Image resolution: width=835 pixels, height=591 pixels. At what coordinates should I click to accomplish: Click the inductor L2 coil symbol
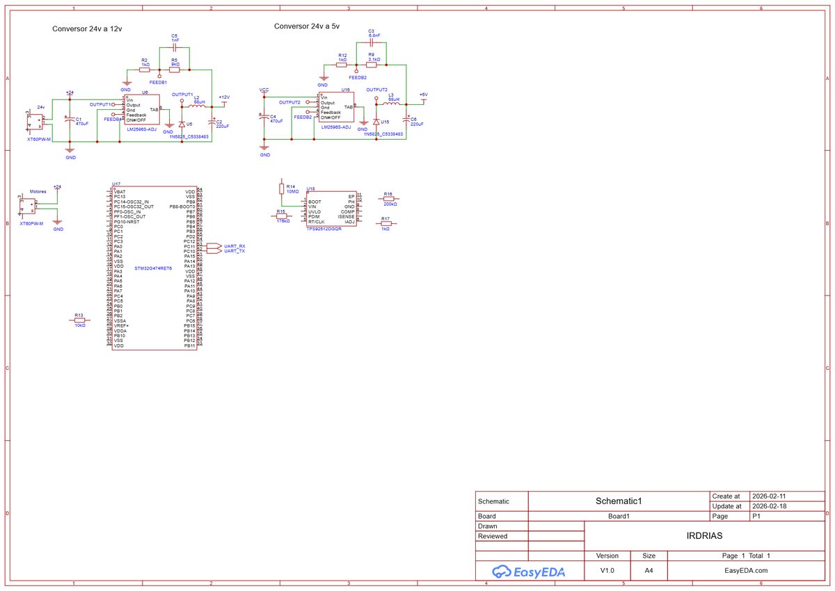point(196,106)
